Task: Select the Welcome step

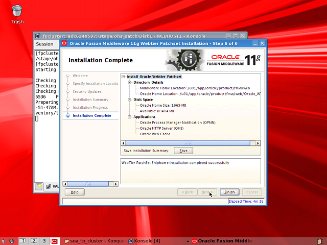Action: 80,76
